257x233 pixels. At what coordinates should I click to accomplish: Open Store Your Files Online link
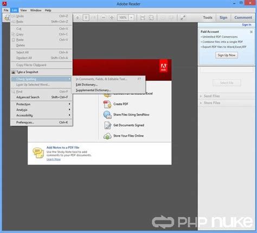pyautogui.click(x=128, y=136)
